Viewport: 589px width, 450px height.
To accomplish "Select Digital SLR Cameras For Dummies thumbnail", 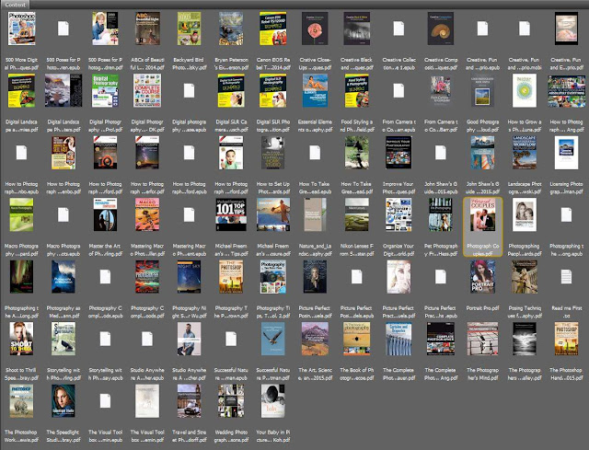I will pyautogui.click(x=231, y=90).
